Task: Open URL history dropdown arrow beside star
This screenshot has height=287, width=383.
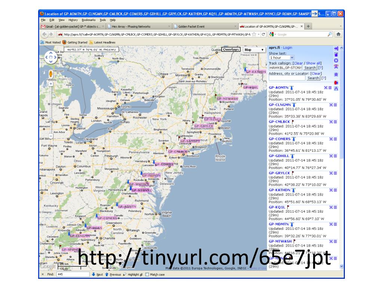Action: click(258, 34)
